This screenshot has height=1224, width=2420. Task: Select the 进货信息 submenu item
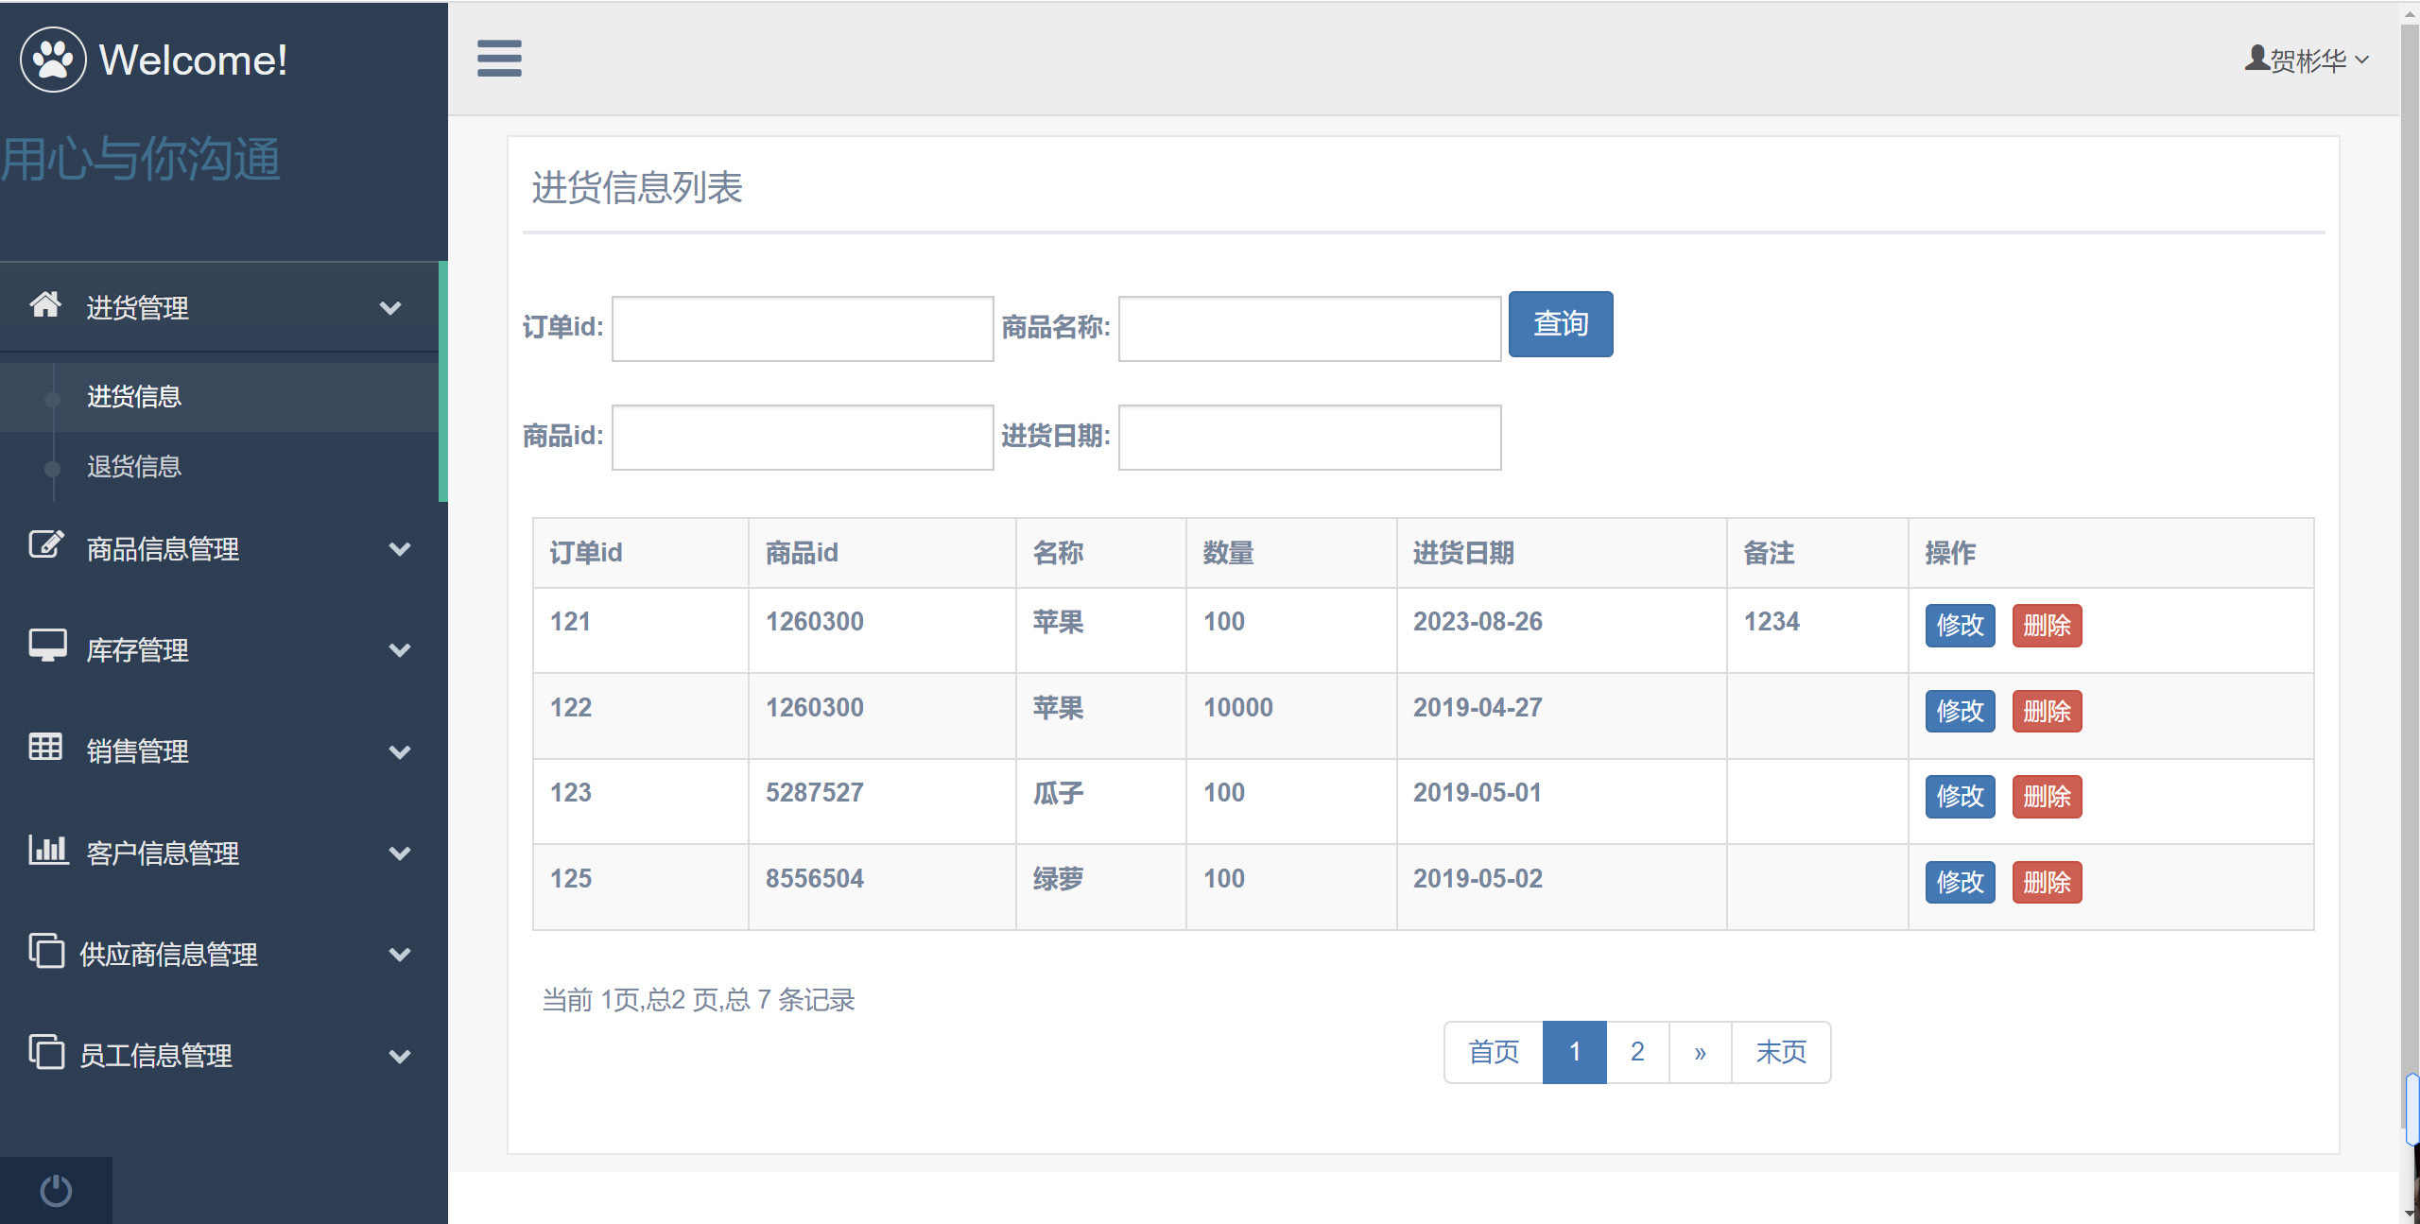219,397
